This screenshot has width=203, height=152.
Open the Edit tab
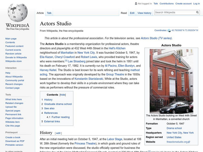click(132, 13)
